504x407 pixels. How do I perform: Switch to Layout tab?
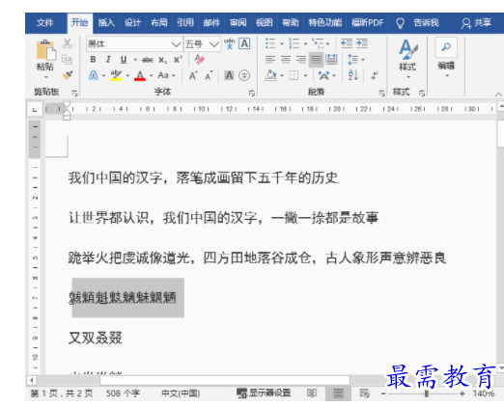pyautogui.click(x=159, y=23)
